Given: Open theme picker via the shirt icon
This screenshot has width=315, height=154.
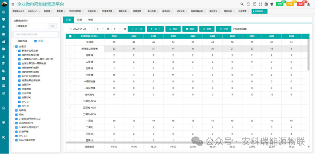Looking at the screenshot, I should coord(272,4).
